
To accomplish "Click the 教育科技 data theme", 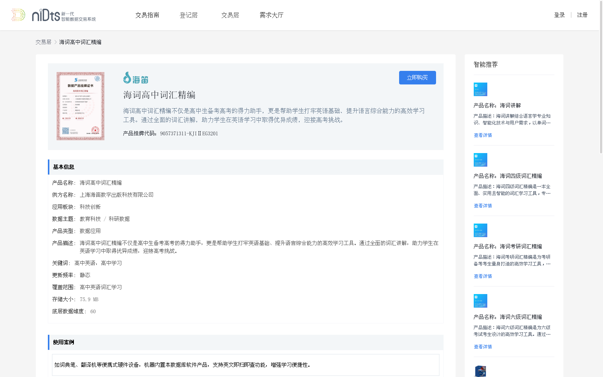I will pos(90,219).
